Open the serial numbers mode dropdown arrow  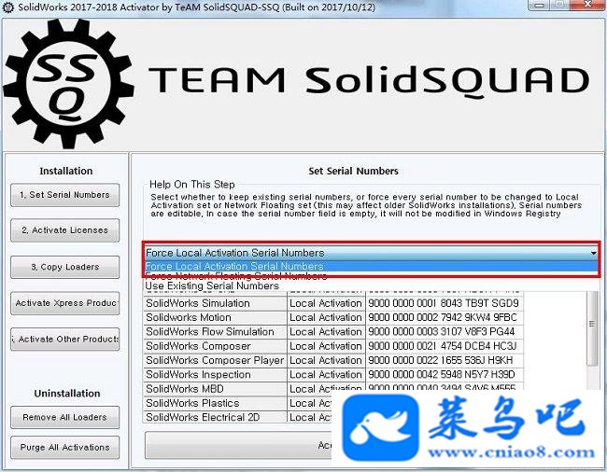[593, 253]
